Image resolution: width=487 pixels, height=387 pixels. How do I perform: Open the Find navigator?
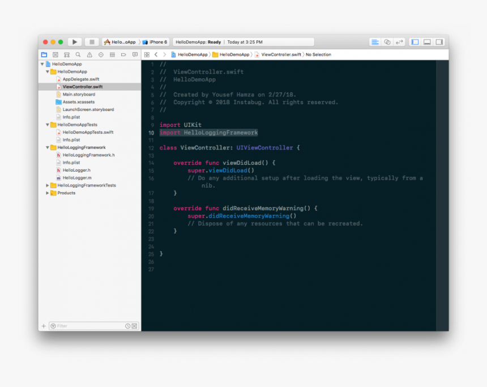tap(78, 55)
